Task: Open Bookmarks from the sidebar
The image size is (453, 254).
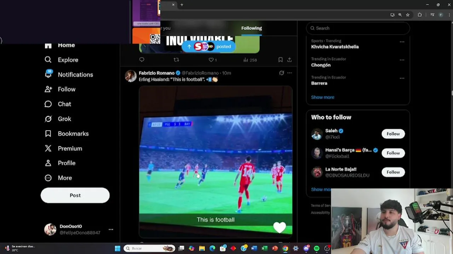Action: point(67,134)
